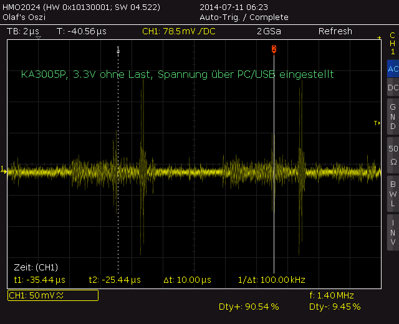Click the Δt: 10.00 µs cursor readout
The image size is (399, 324).
[x=187, y=280]
